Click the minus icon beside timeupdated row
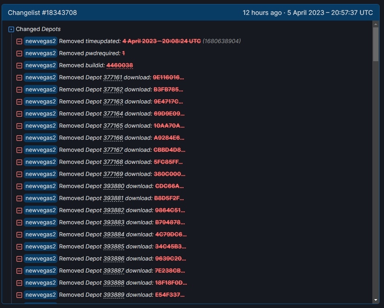Image resolution: width=384 pixels, height=308 pixels. [x=19, y=41]
